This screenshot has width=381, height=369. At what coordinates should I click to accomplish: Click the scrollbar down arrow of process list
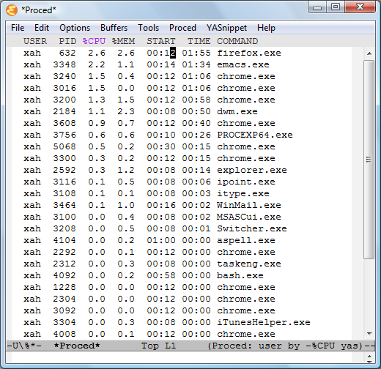pyautogui.click(x=369, y=334)
